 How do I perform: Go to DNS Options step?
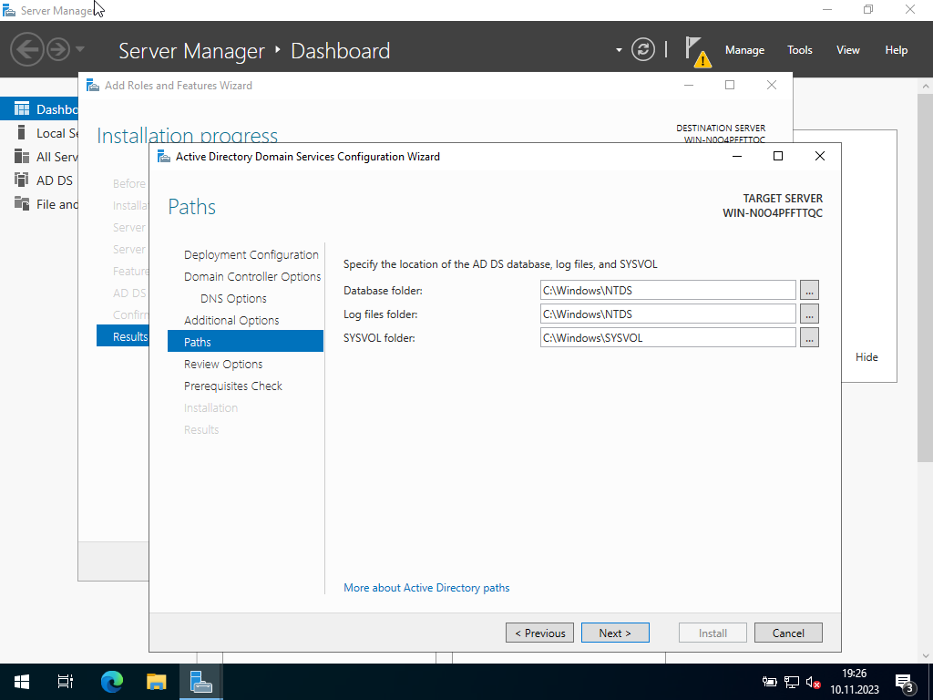click(x=233, y=299)
